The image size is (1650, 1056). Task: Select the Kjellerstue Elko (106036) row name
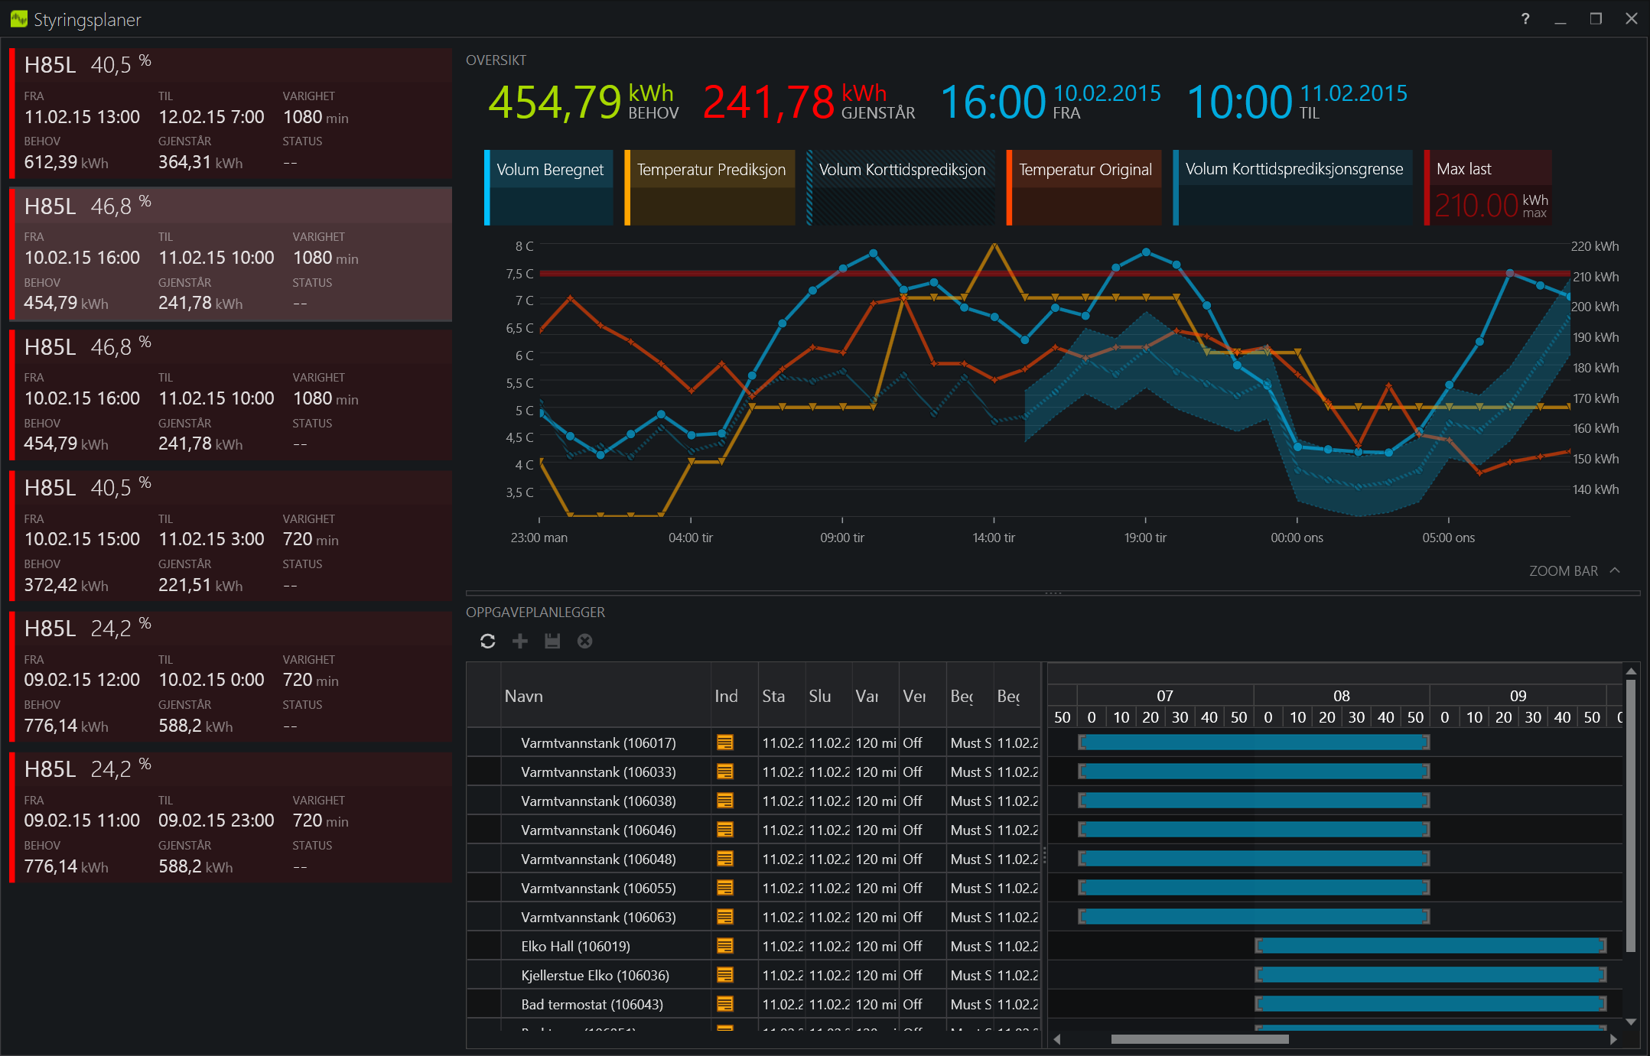point(595,975)
